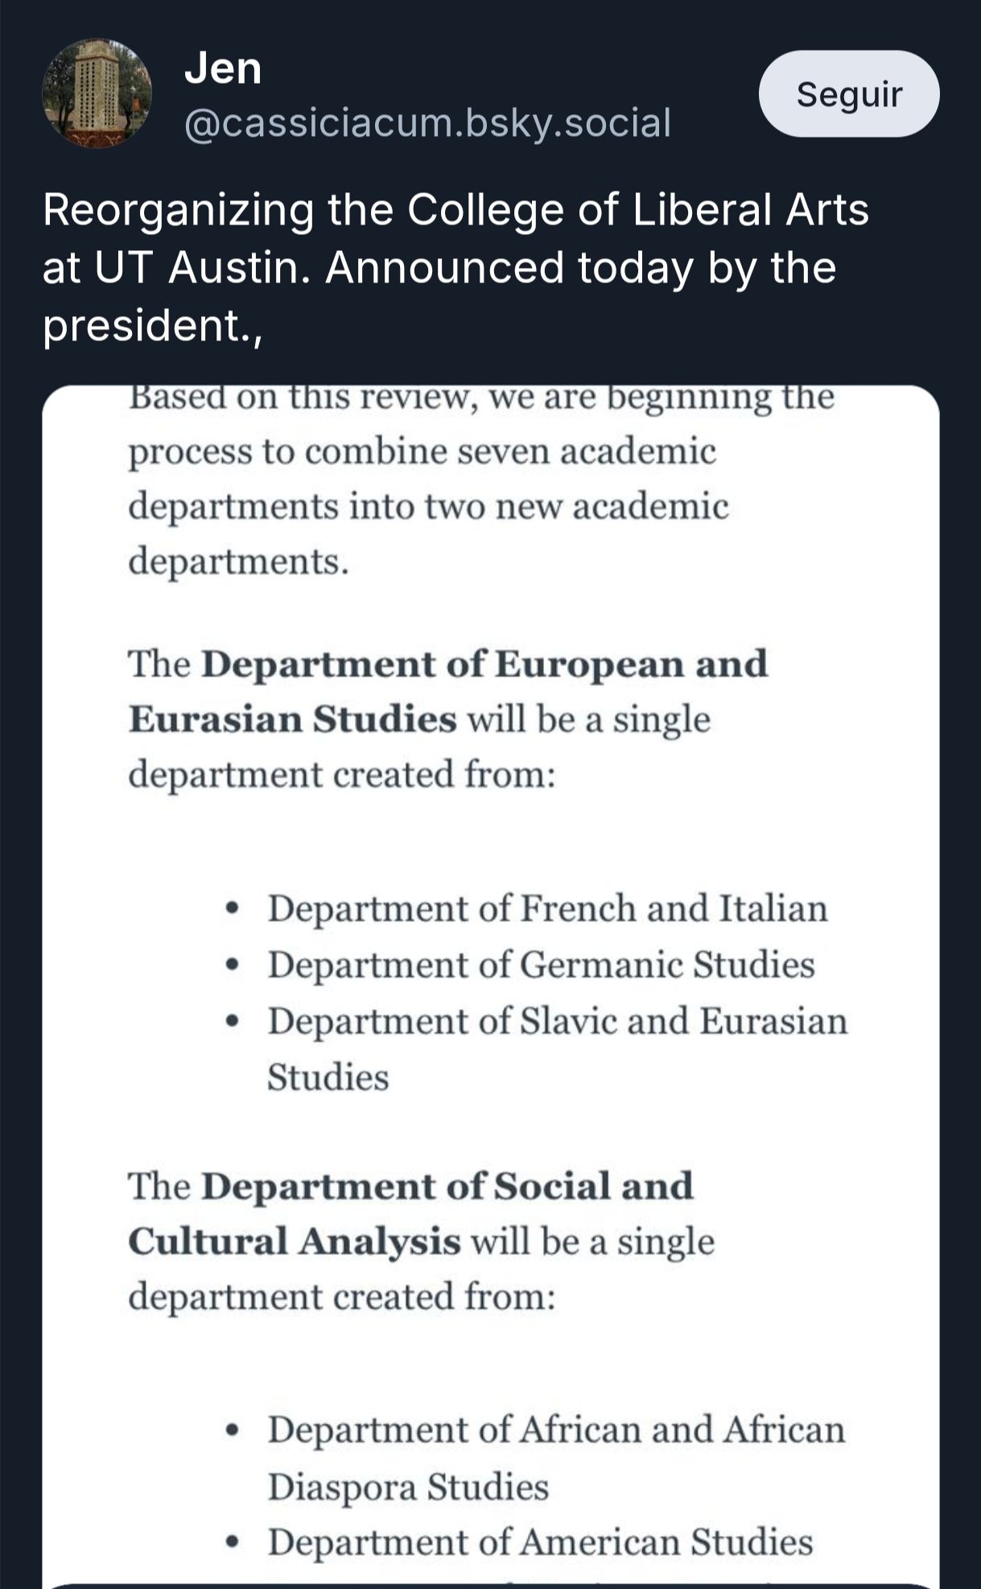Viewport: 981px width, 1589px height.
Task: Open the display name Jen
Action: pyautogui.click(x=223, y=68)
